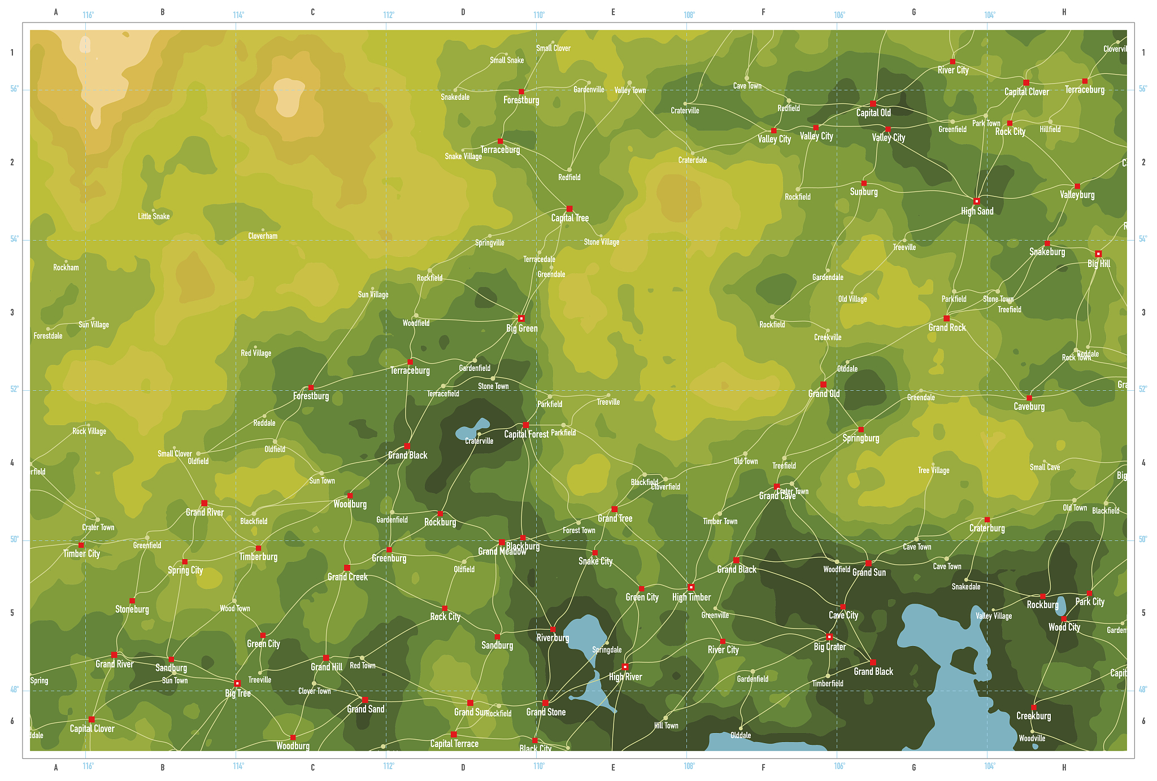Click the Timberburg label
This screenshot has width=1157, height=781.
(258, 557)
